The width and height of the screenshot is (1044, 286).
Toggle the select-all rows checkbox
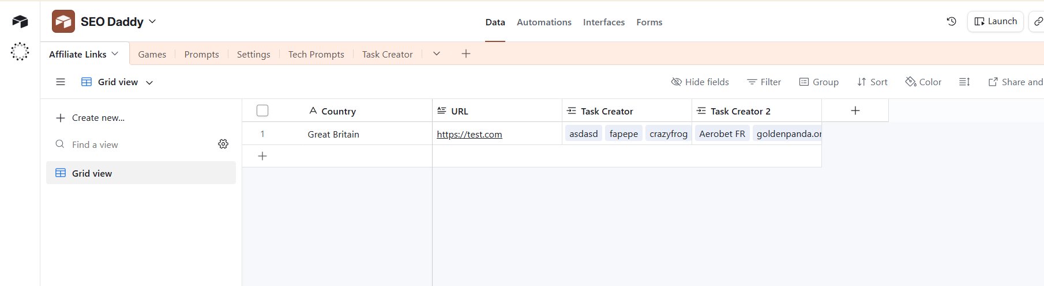(262, 110)
